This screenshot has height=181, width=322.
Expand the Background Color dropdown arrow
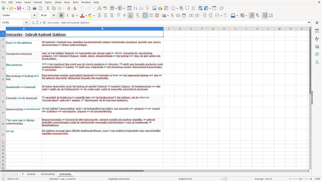click(x=94, y=16)
